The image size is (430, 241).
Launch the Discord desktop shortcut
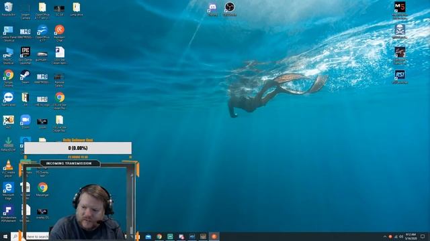point(212,9)
